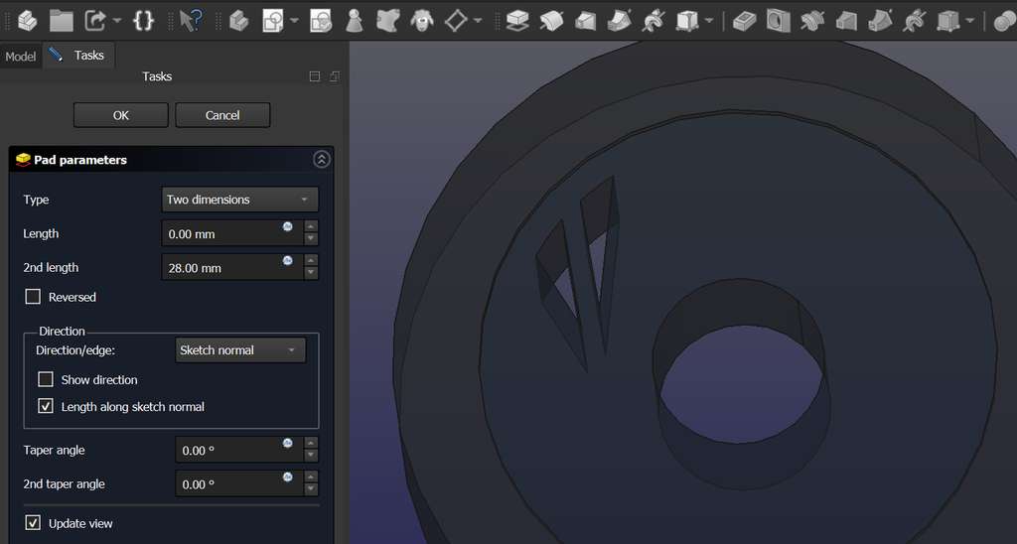Uncheck Length along sketch normal

coord(46,406)
